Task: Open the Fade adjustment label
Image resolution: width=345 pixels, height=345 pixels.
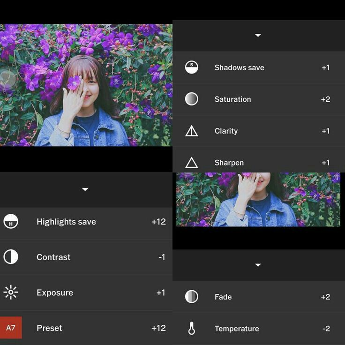Action: (x=223, y=297)
